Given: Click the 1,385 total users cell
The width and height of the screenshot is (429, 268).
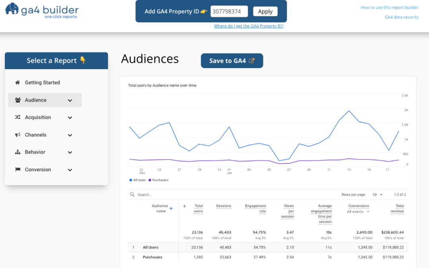Looking at the screenshot, I should click(x=198, y=257).
